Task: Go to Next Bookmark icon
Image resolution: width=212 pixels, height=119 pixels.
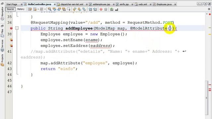Action: [79, 9]
